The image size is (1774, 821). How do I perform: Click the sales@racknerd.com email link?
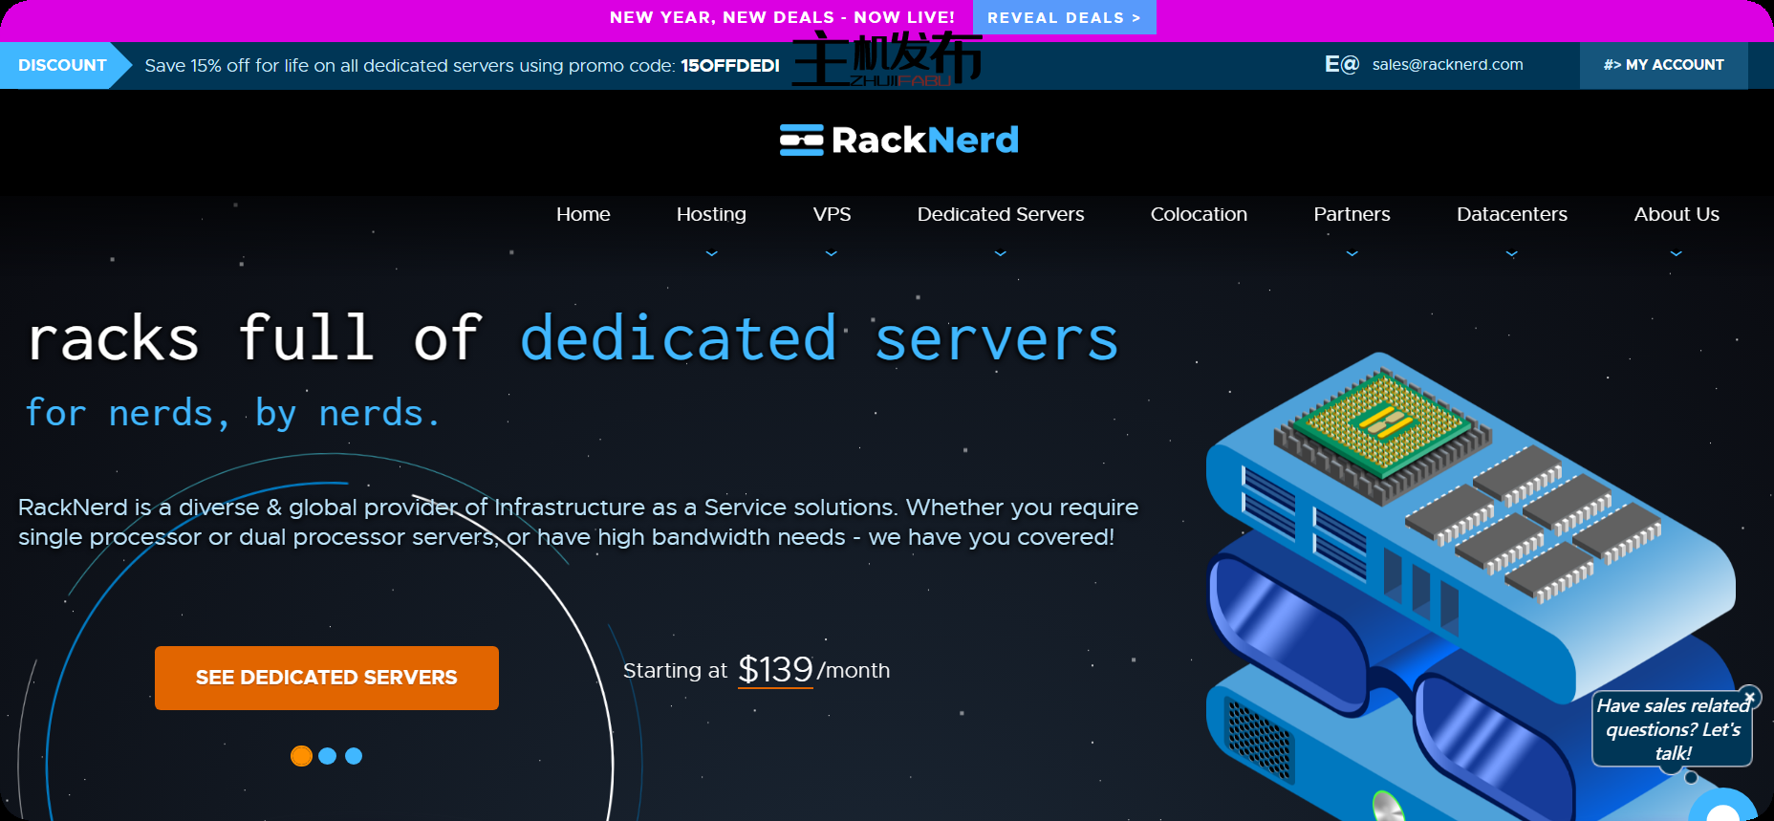(x=1447, y=65)
